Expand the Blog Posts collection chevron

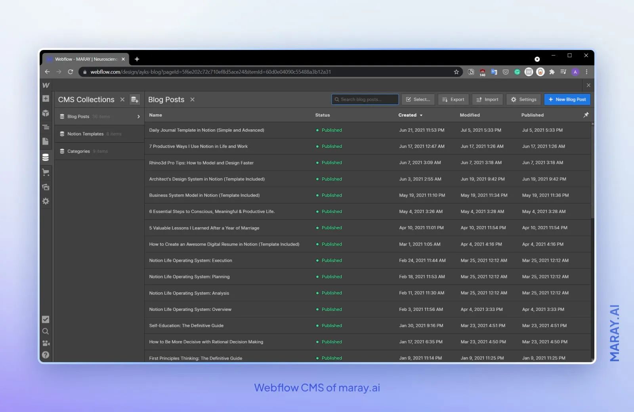point(138,116)
